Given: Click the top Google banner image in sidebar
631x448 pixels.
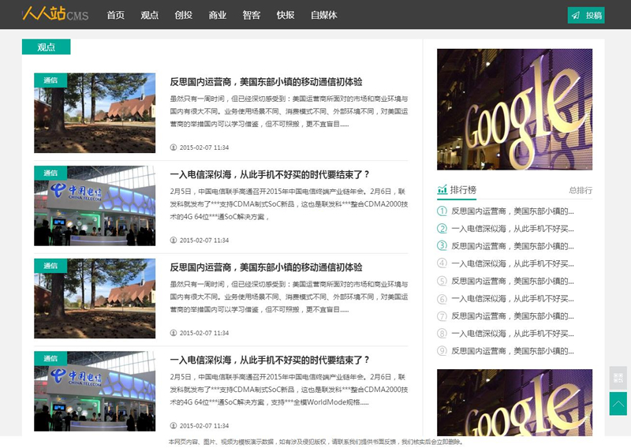Looking at the screenshot, I should coord(514,109).
